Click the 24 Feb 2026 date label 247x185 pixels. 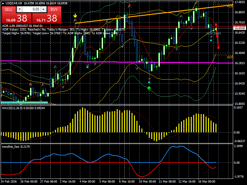point(9,181)
